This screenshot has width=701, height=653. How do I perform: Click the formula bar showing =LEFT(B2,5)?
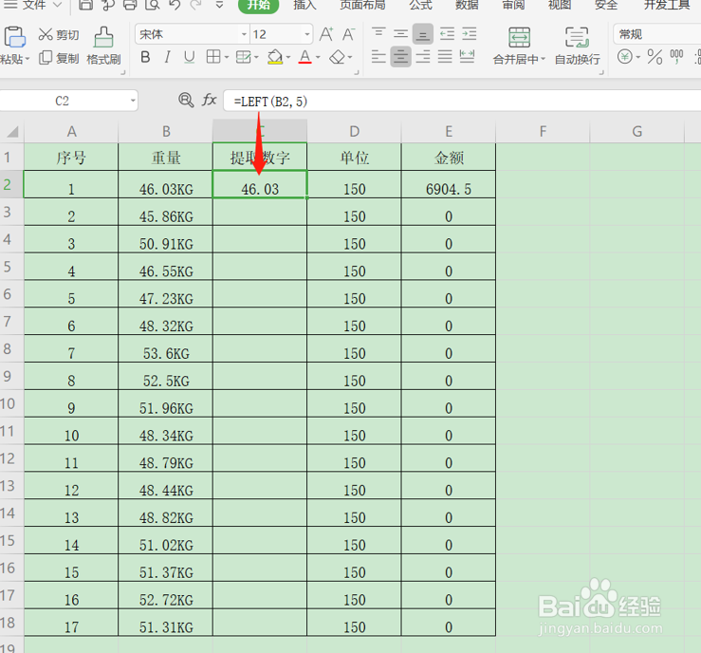tap(462, 101)
